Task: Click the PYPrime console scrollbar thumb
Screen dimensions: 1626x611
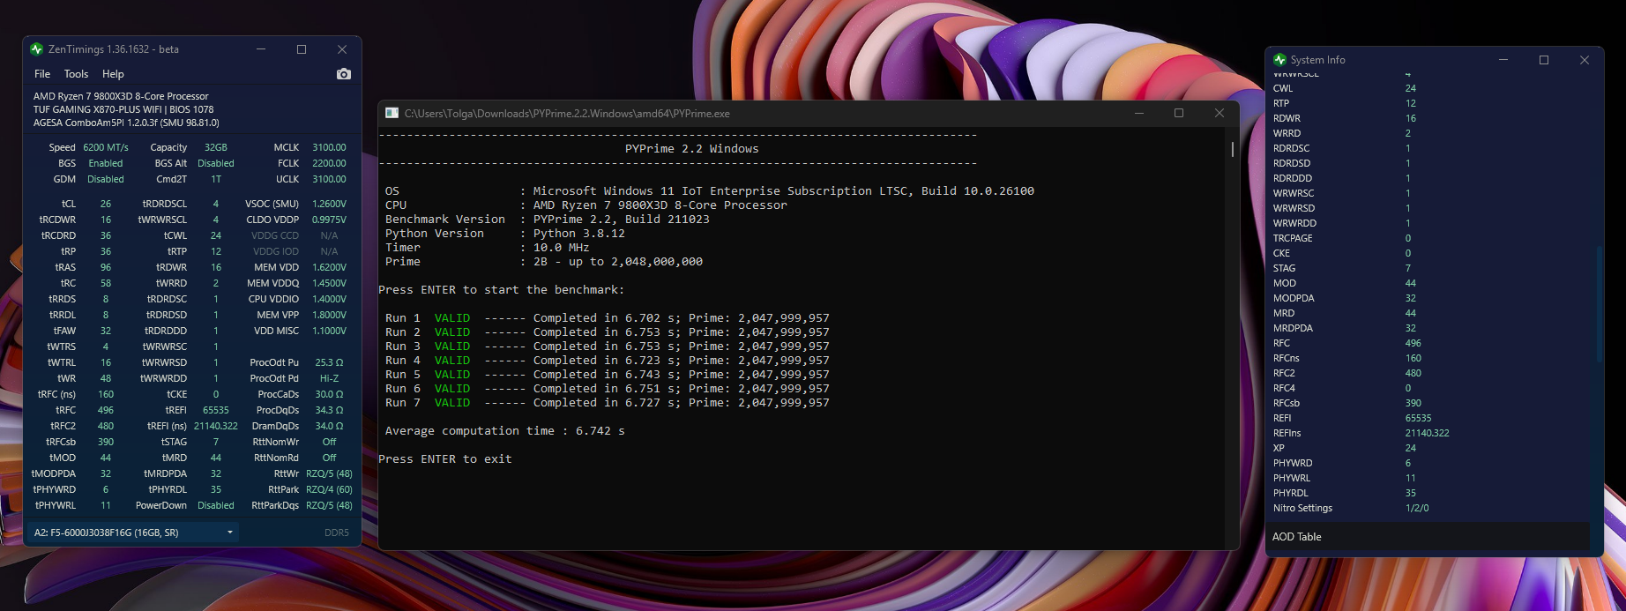Action: pos(1232,149)
